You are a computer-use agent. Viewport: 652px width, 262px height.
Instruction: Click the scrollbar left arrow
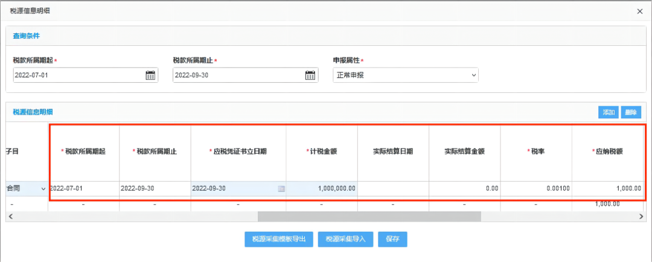click(10, 216)
